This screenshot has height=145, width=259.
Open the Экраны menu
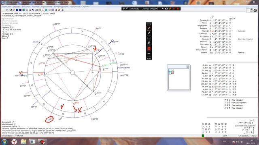(x=17, y=6)
